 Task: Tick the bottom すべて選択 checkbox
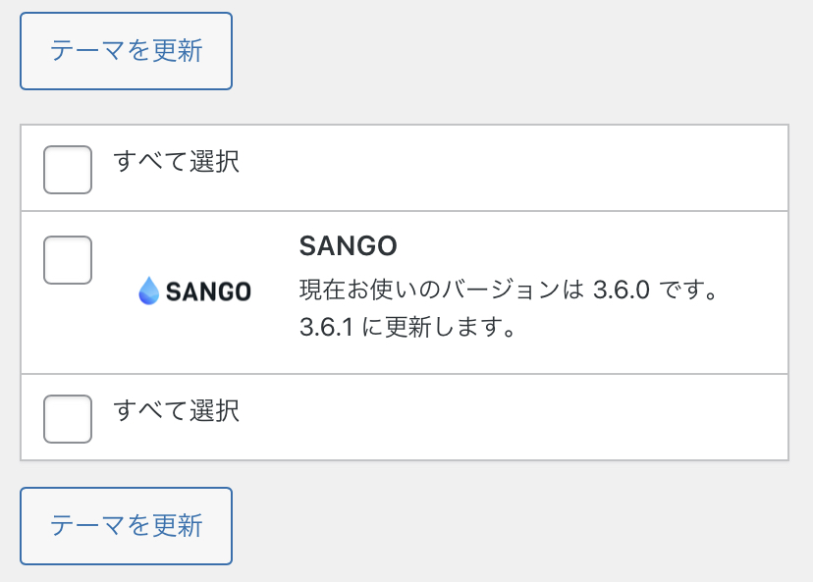click(x=68, y=419)
